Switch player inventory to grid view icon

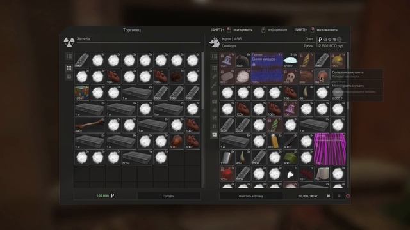point(215,68)
